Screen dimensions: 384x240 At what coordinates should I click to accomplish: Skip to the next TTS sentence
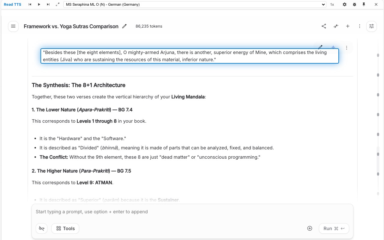click(48, 4)
